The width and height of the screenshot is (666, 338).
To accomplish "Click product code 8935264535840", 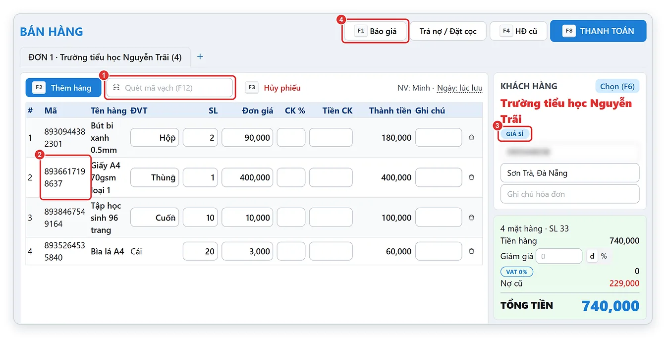I will [65, 251].
